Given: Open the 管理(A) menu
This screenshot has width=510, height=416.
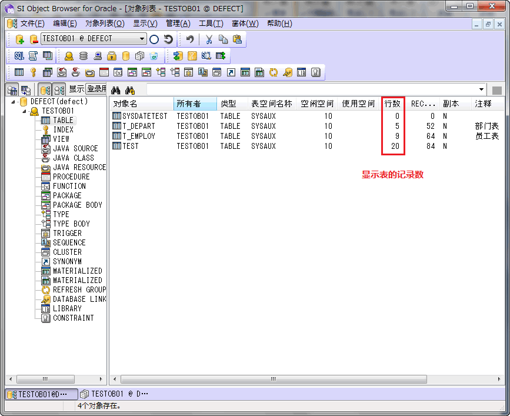Looking at the screenshot, I should coord(178,24).
